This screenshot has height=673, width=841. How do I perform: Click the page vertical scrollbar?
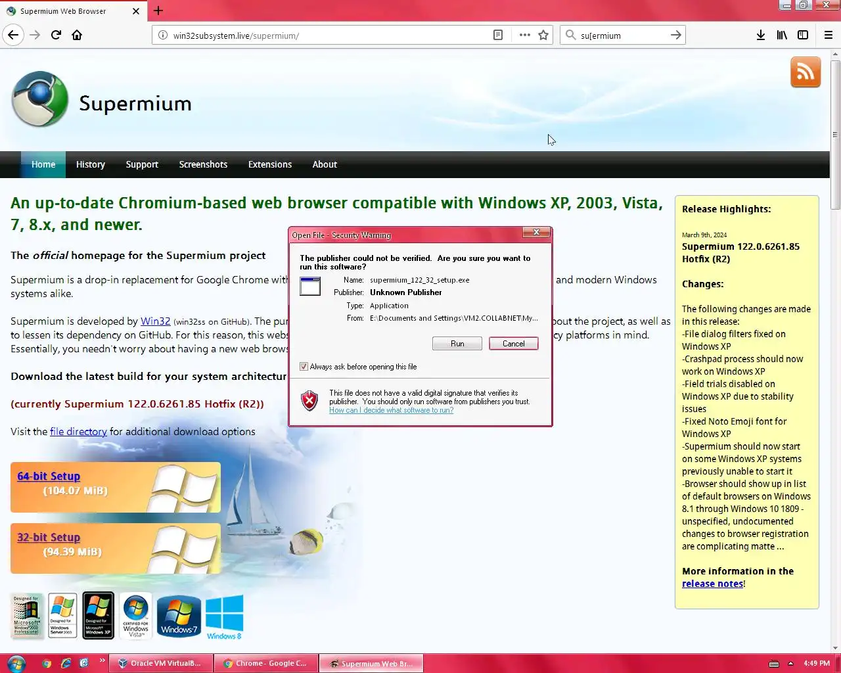835,135
